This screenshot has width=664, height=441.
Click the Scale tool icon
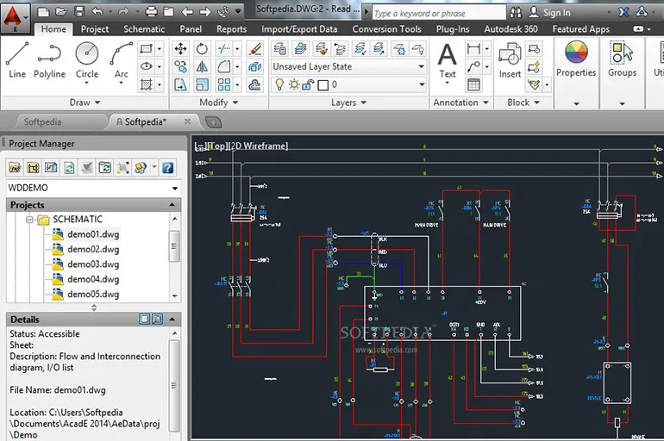pos(202,84)
